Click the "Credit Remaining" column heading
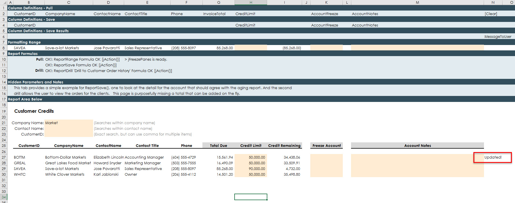515x203 pixels. tap(284, 145)
